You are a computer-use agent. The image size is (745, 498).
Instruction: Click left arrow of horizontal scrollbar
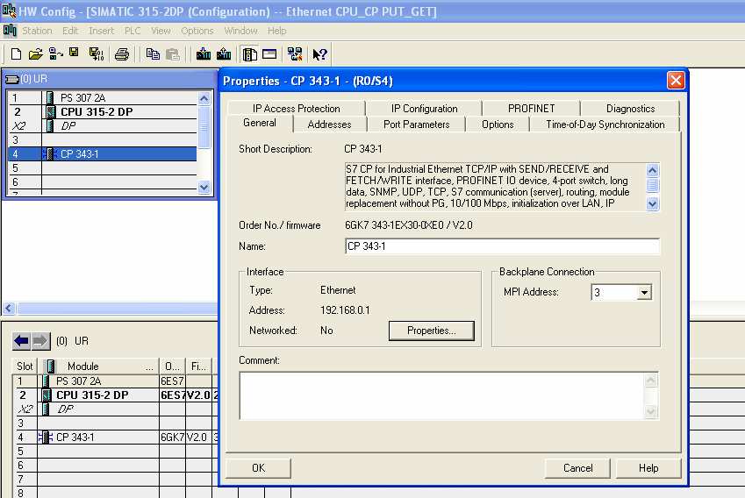9,309
